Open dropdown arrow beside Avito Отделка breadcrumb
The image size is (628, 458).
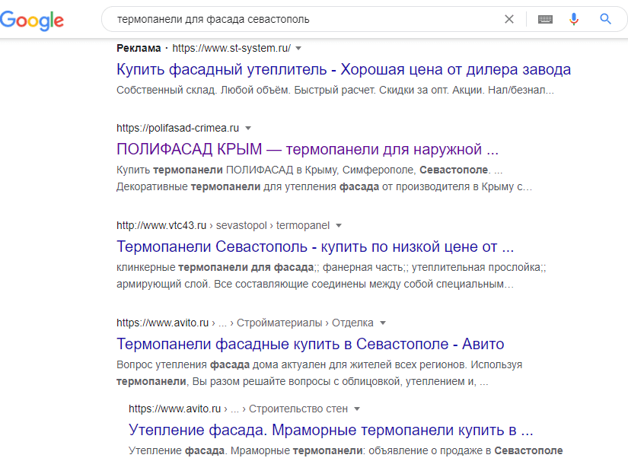(x=383, y=323)
